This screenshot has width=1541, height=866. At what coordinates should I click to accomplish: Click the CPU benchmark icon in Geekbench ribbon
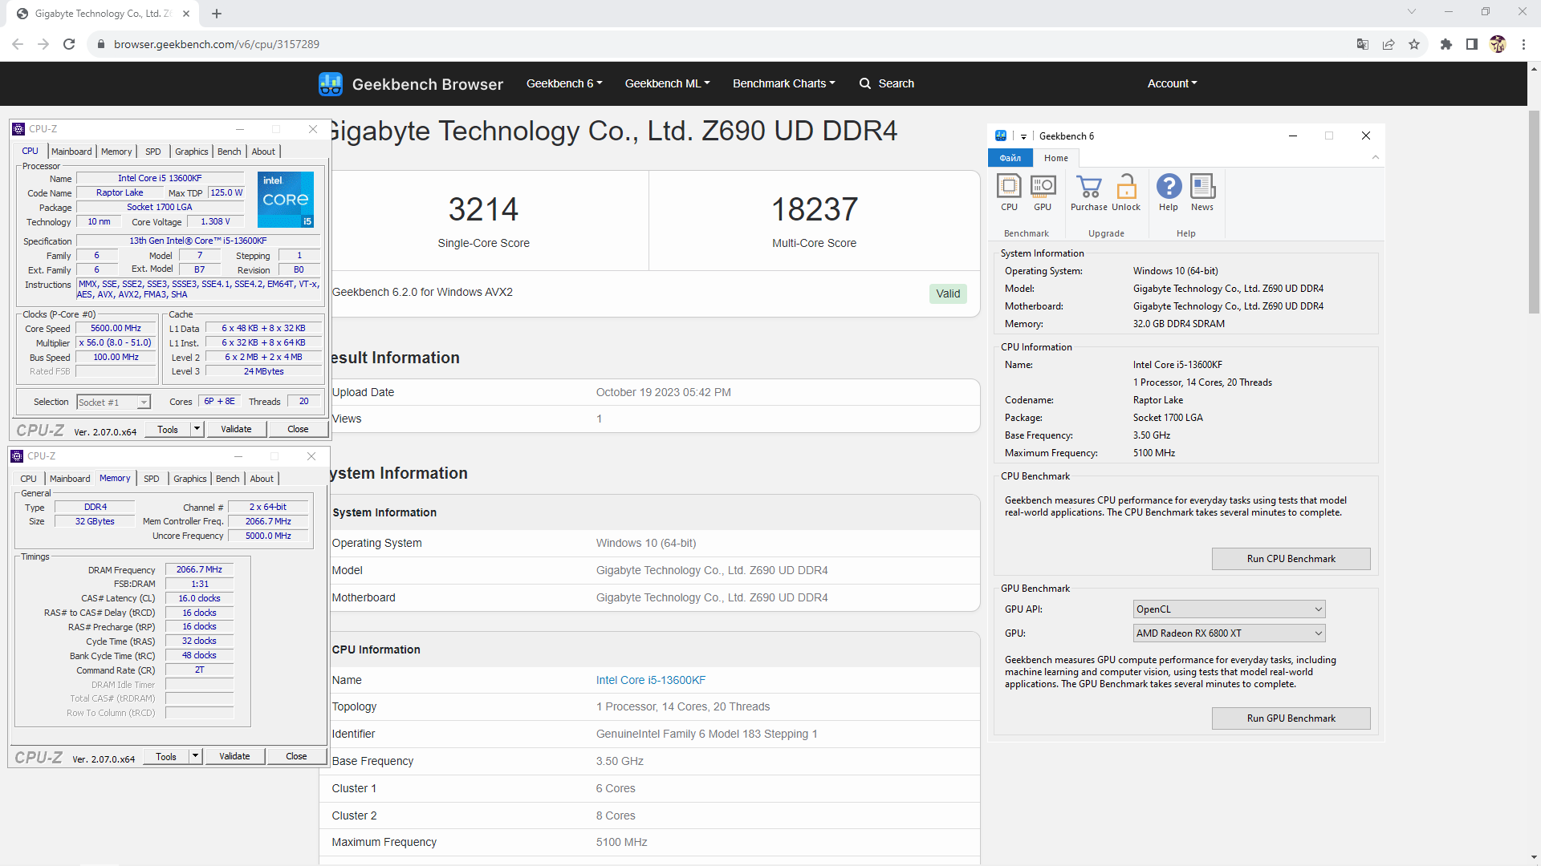point(1009,187)
